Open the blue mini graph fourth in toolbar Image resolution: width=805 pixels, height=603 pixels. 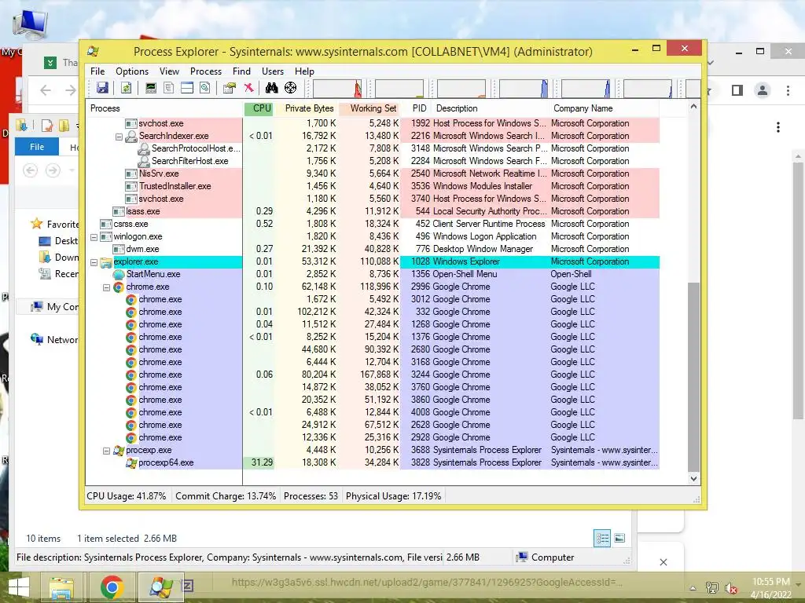524,88
